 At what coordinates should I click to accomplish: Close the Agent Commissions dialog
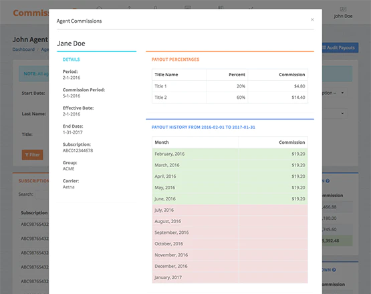pos(312,19)
